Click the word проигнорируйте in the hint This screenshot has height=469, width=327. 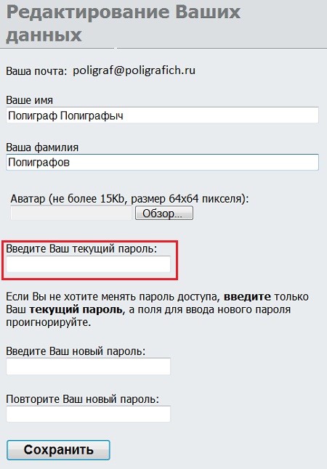(x=47, y=322)
